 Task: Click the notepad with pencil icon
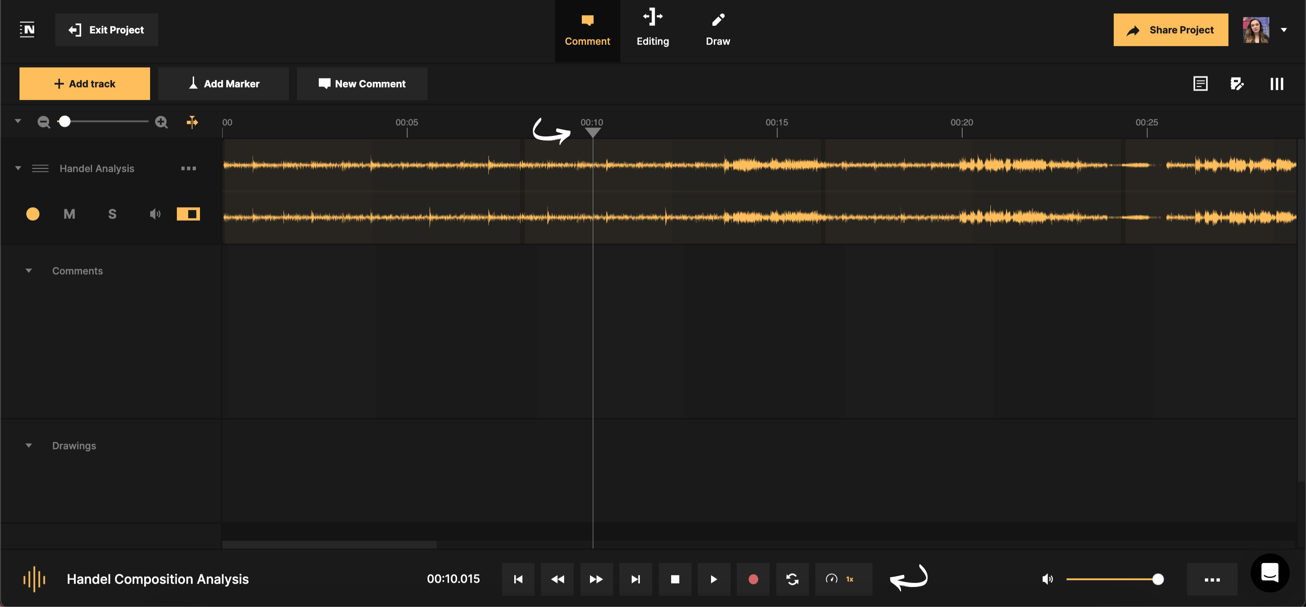click(x=1238, y=83)
